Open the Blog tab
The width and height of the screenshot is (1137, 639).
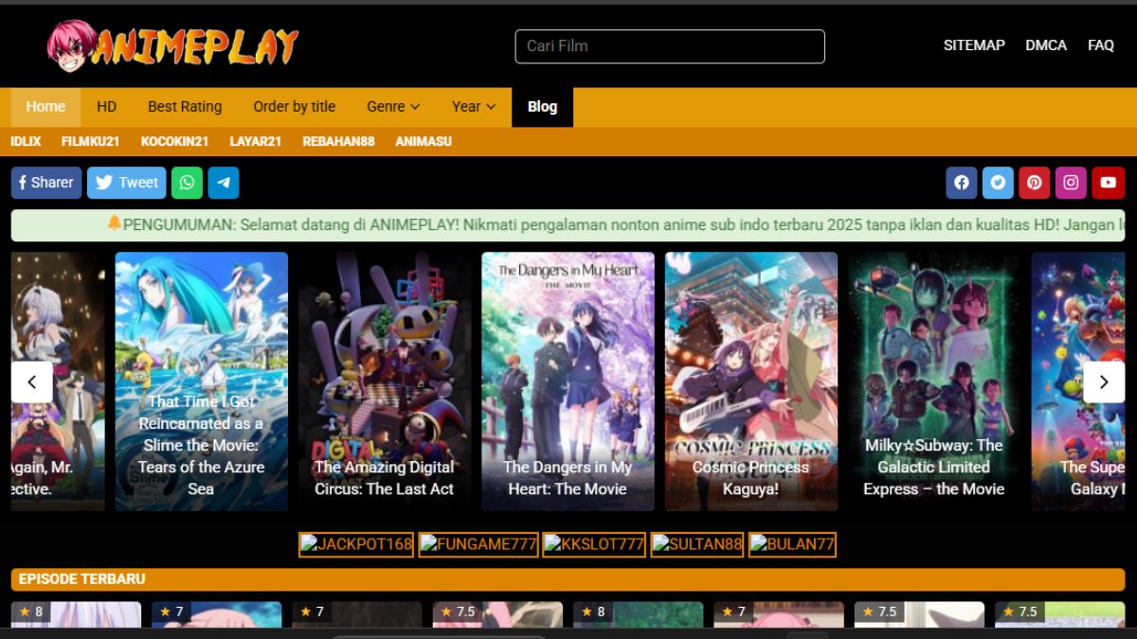(x=542, y=107)
